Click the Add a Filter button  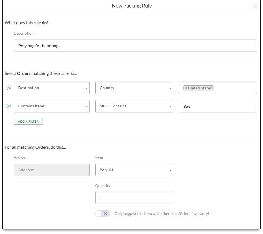pyautogui.click(x=28, y=122)
